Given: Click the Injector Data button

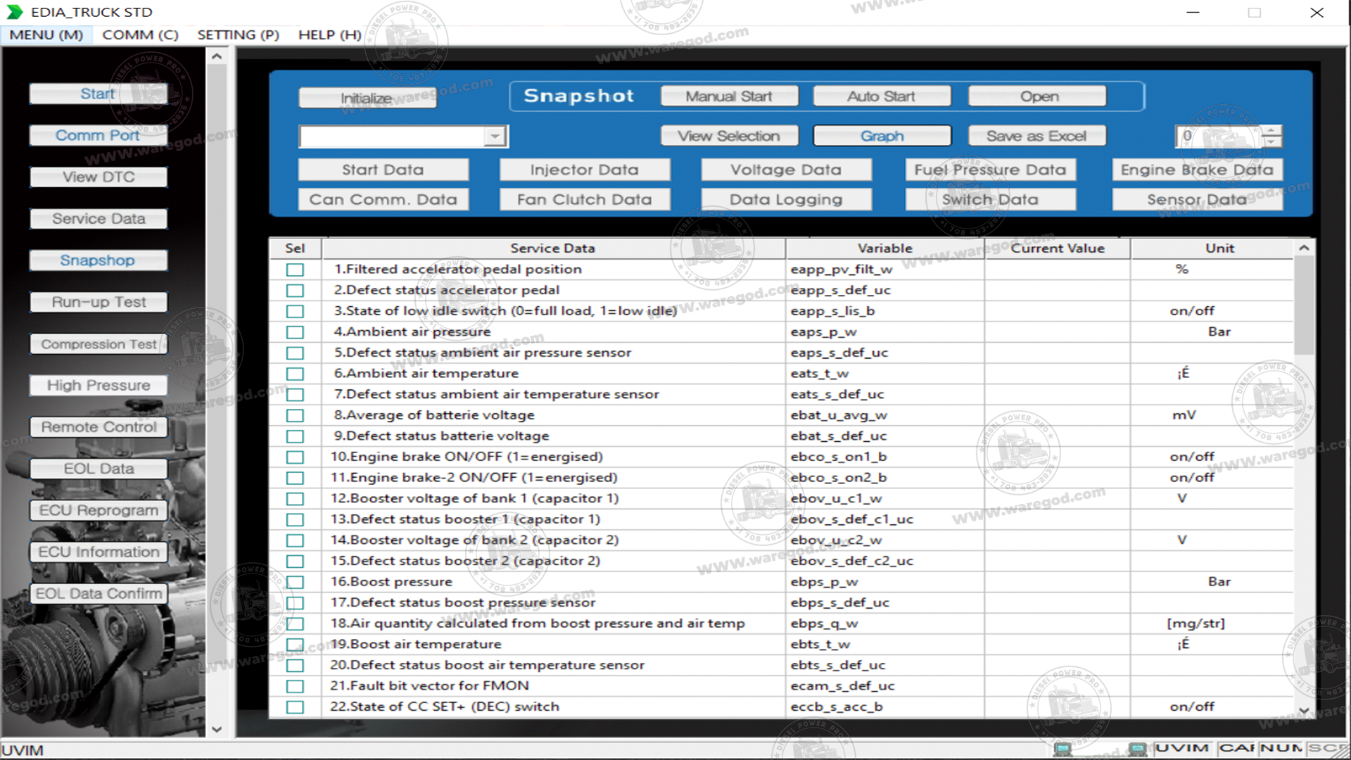Looking at the screenshot, I should tap(584, 170).
